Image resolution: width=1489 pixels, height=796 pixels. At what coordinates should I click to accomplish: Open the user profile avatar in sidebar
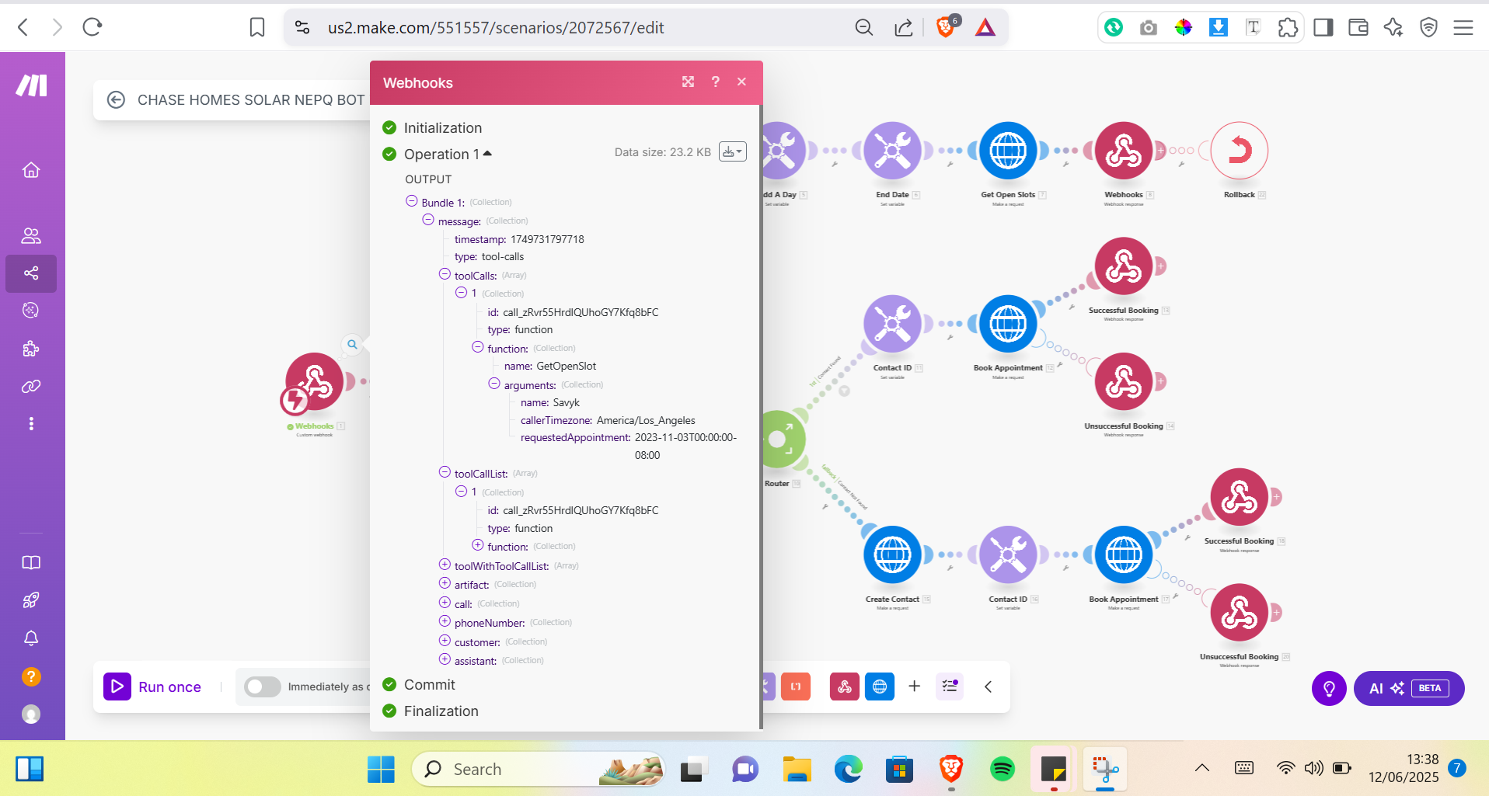(31, 714)
